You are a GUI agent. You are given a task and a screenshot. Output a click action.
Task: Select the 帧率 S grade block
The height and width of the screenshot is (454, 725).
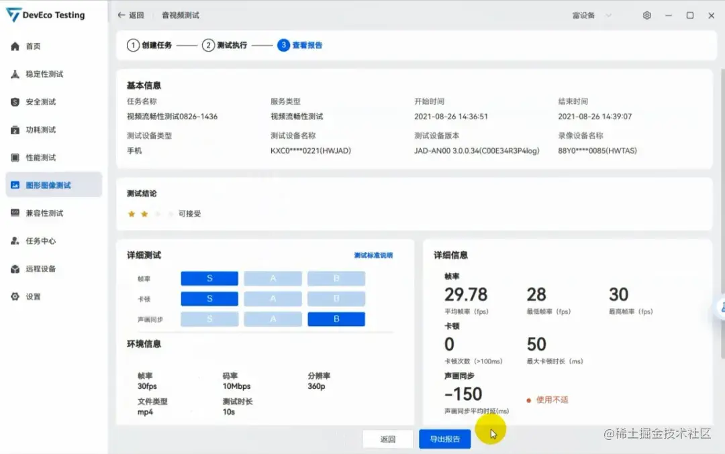[x=209, y=278]
